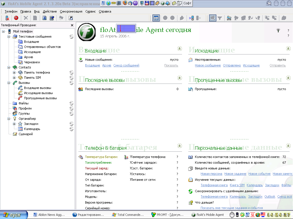Collapse the Исходящие section chevron

pyautogui.click(x=288, y=48)
